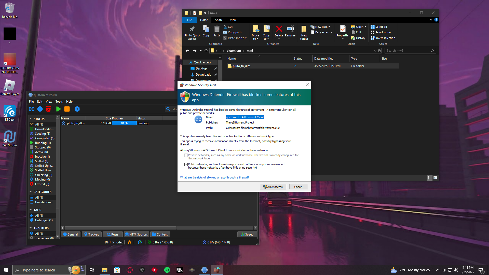Collapse the STATUS section in qBittorrent
The width and height of the screenshot is (489, 275).
(31, 119)
